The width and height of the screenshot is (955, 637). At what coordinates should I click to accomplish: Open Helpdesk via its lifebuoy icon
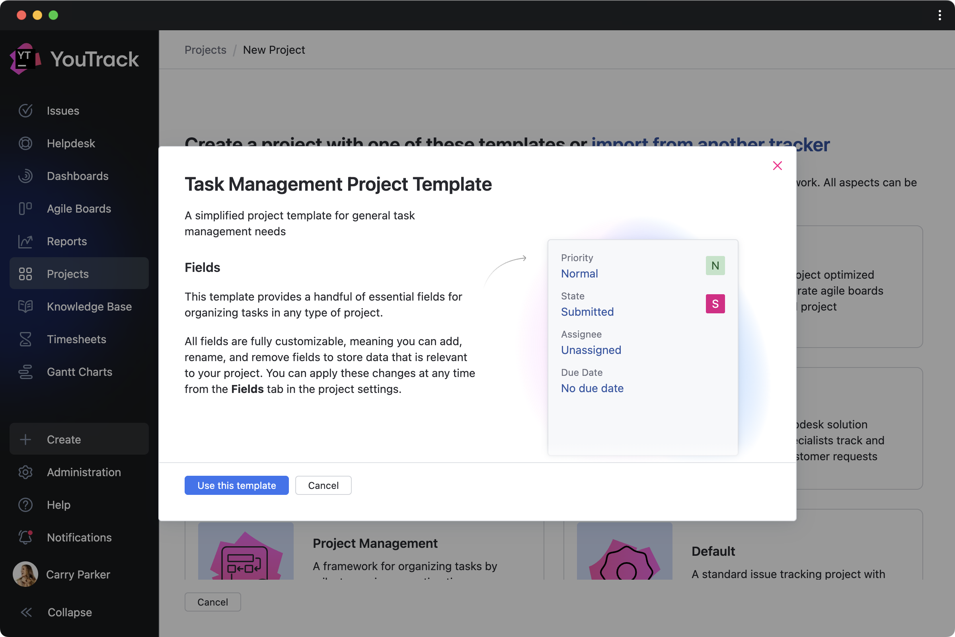(25, 143)
